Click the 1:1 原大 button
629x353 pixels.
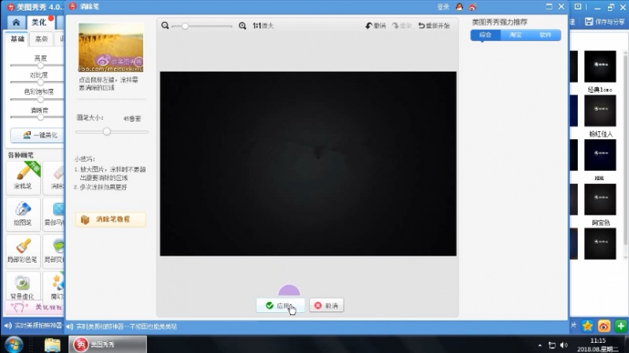pos(263,26)
